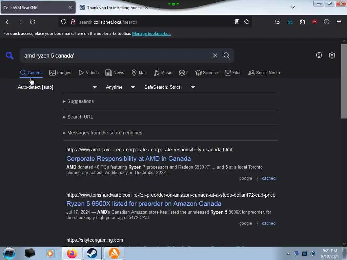Click the list all tabs chevron
Viewport: 347px width, 260px height.
(x=292, y=7)
